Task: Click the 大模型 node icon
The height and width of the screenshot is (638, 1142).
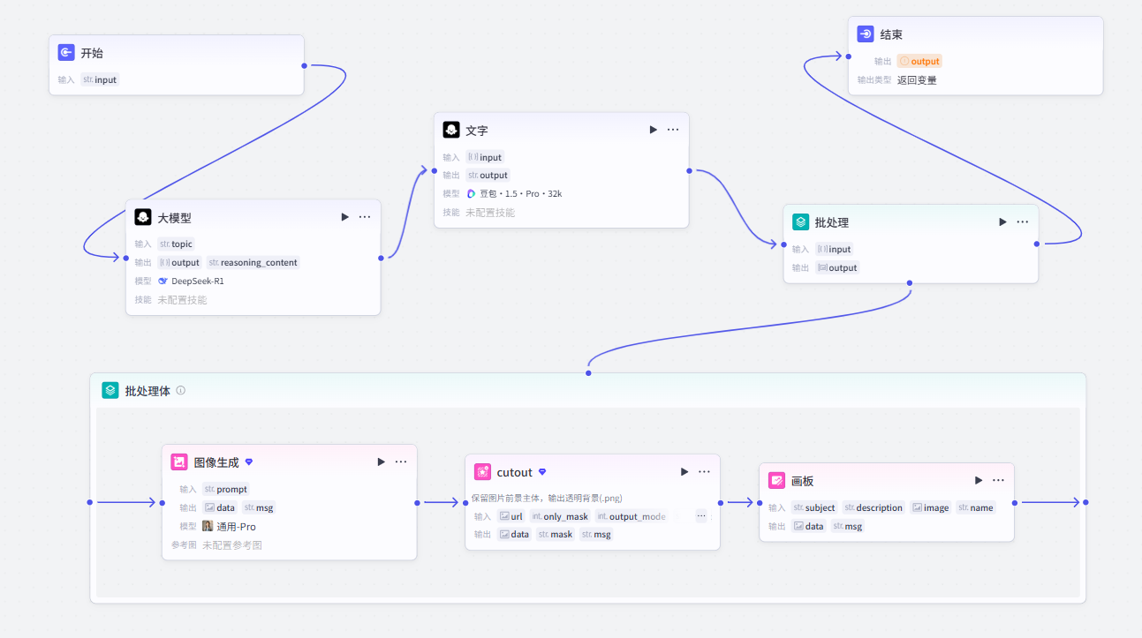Action: pyautogui.click(x=143, y=217)
